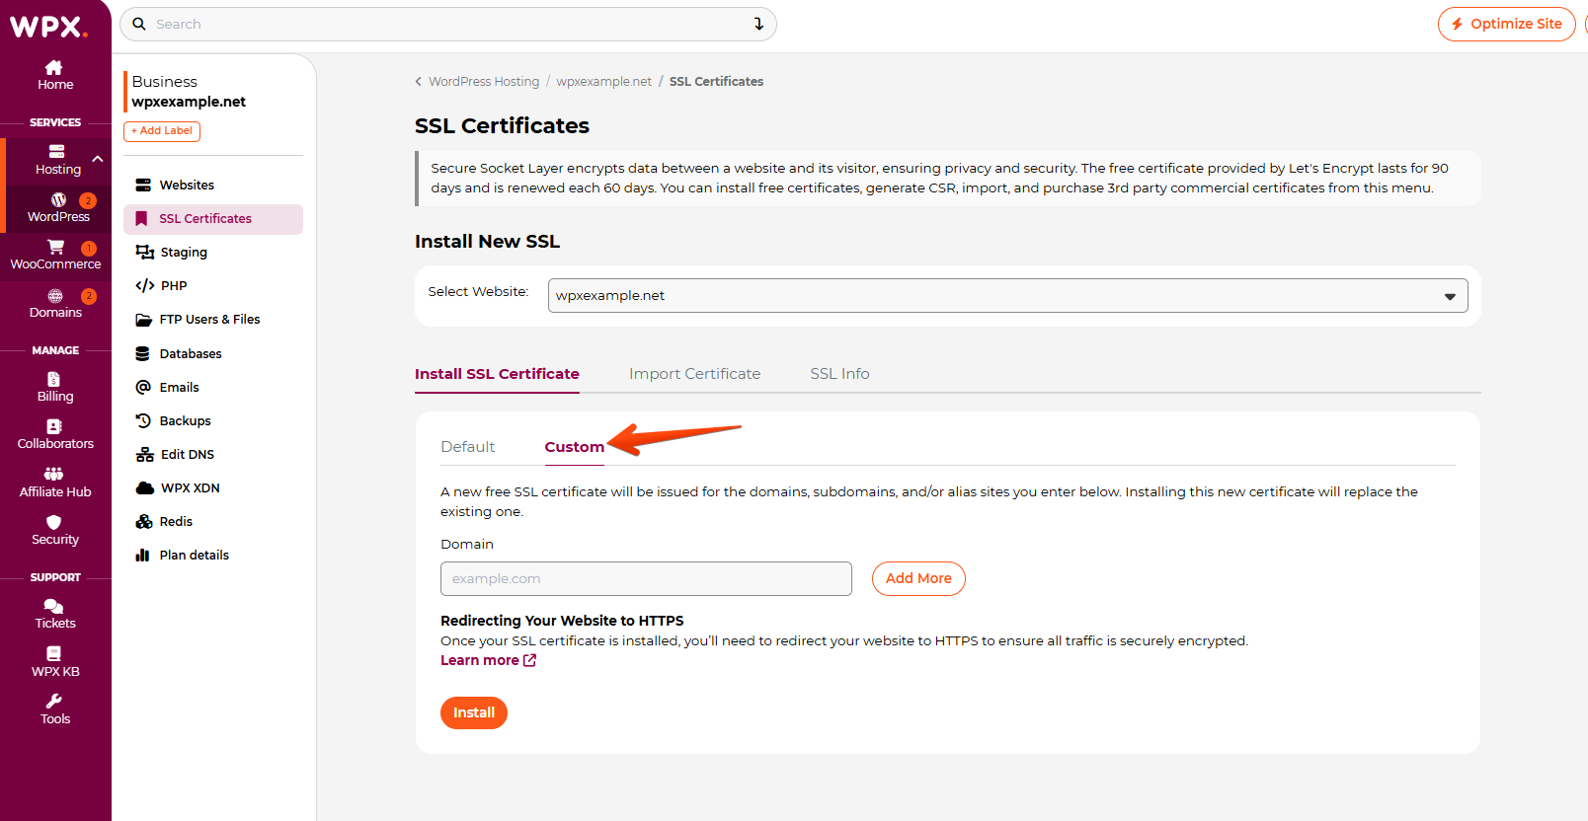Select the Default sub-tab

467,447
